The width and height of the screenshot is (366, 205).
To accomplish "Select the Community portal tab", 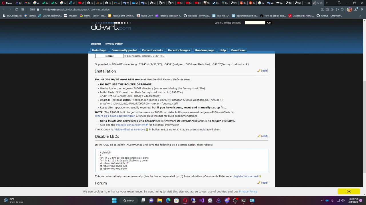I will (x=124, y=50).
